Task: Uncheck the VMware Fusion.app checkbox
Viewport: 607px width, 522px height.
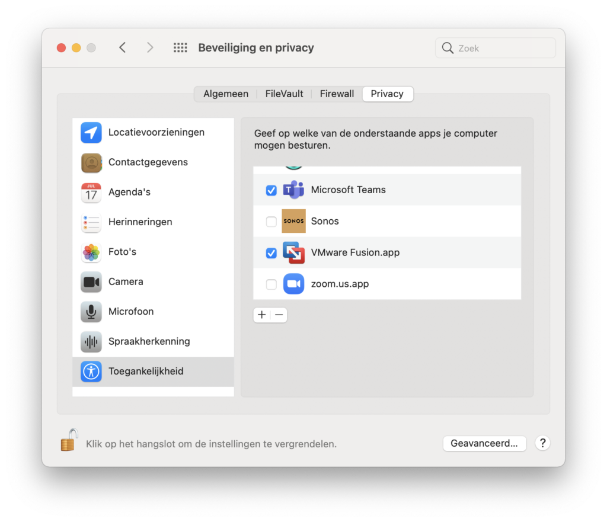Action: tap(271, 252)
